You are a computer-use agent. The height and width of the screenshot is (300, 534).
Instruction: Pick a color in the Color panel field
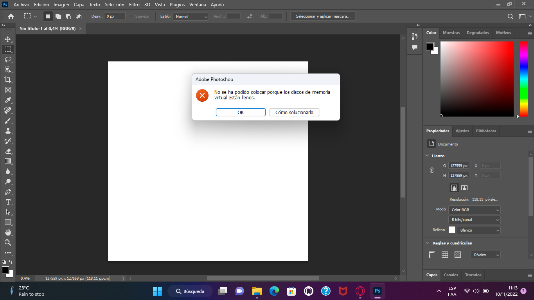pos(477,79)
